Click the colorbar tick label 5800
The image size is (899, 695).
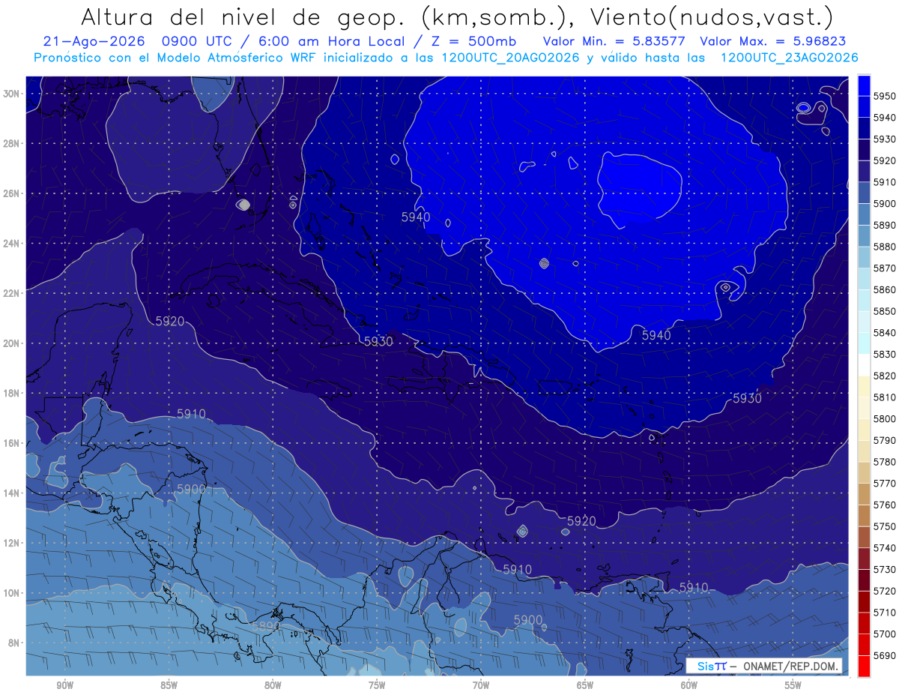884,418
